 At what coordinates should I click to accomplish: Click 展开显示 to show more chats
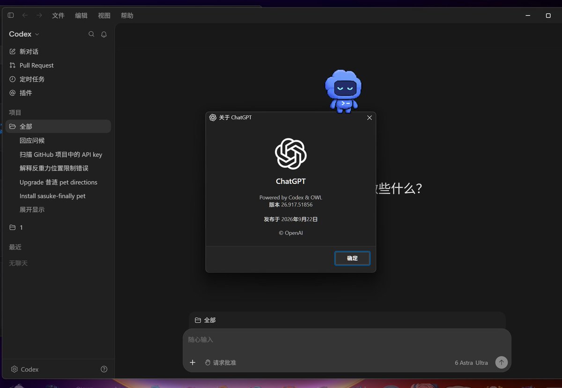pyautogui.click(x=32, y=210)
